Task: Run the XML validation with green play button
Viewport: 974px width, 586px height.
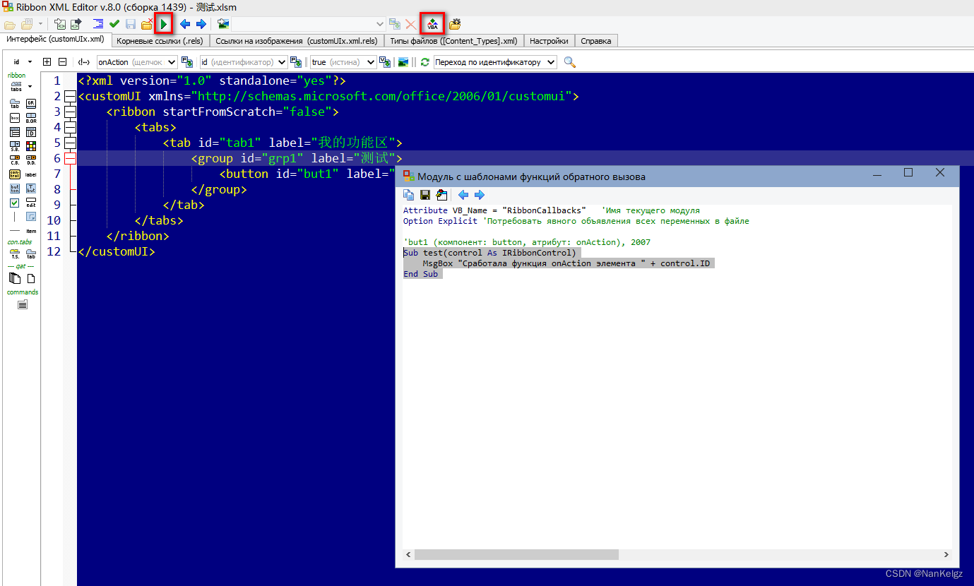Action: tap(163, 23)
